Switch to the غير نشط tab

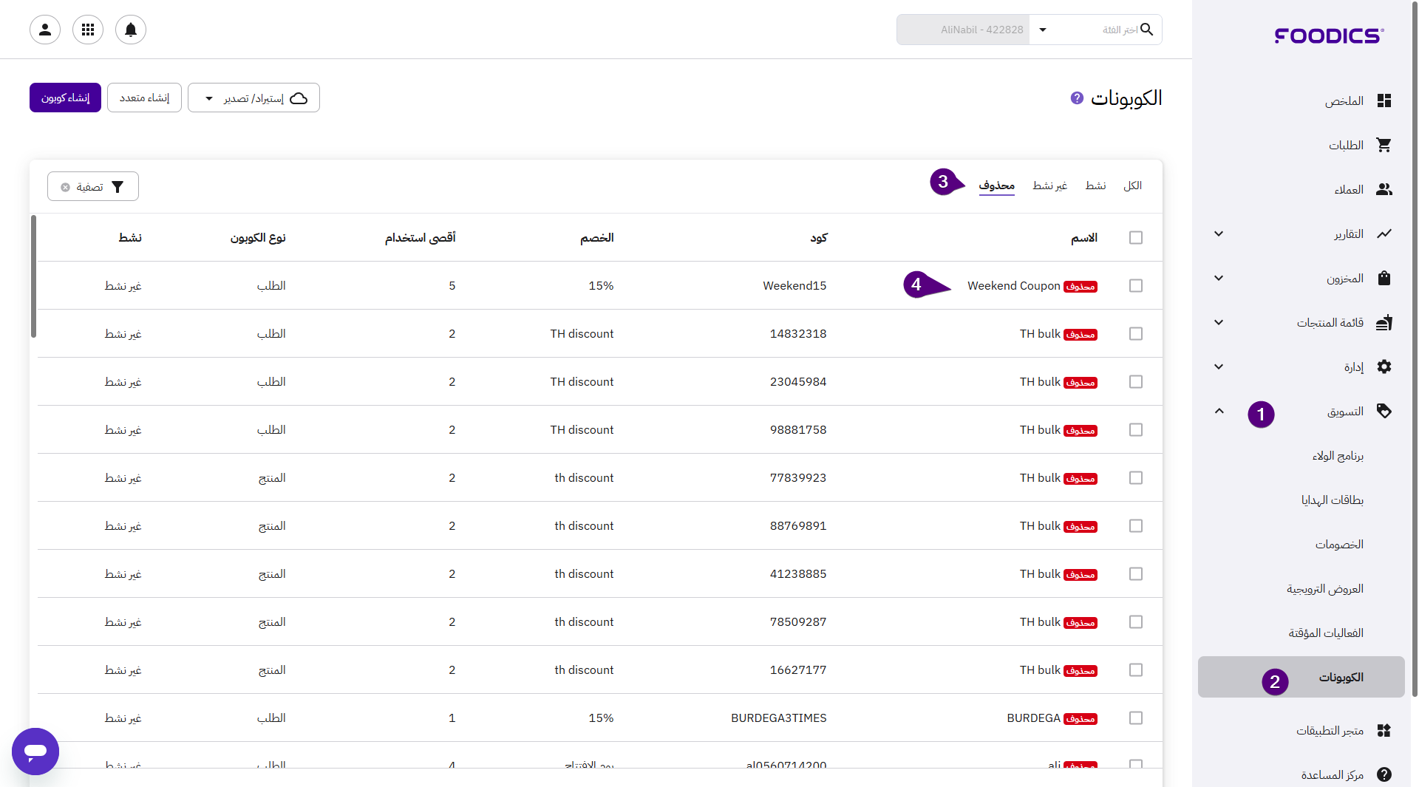(x=1049, y=185)
